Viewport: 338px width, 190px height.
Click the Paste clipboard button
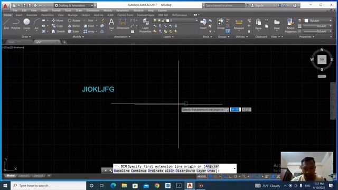tap(258, 24)
